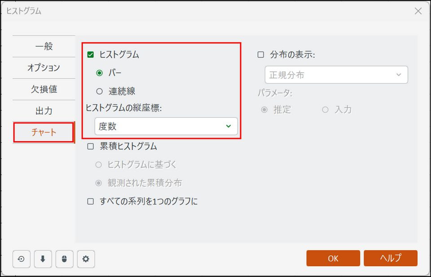Expand the 正規分布 distribution dropdown

pos(336,75)
